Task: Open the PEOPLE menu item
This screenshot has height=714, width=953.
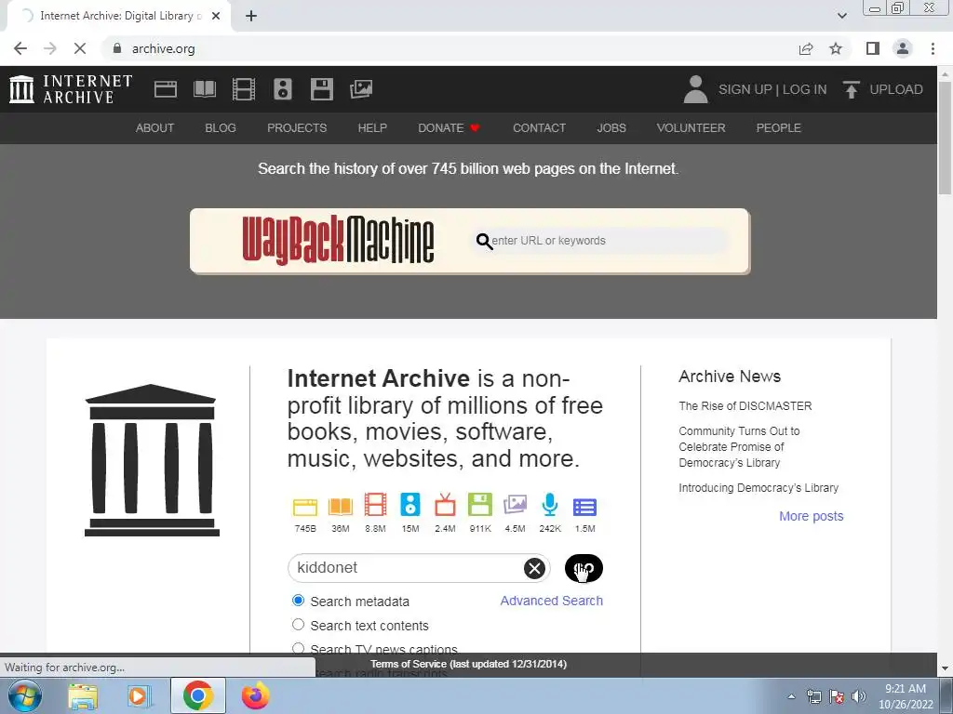Action: 779,128
